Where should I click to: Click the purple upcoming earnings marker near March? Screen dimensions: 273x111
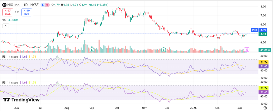coord(247,50)
